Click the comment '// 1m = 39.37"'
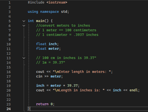 click(51, 63)
